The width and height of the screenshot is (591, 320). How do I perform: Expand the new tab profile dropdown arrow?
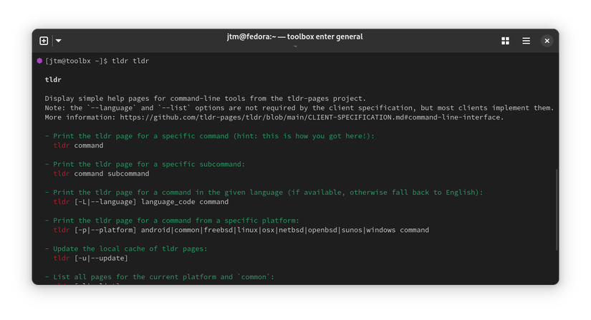tap(59, 41)
